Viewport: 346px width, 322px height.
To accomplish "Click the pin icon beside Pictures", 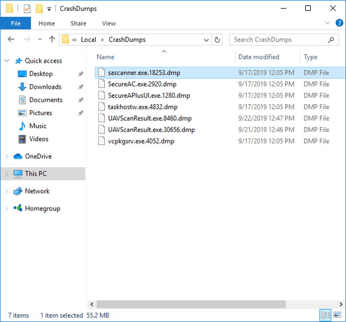I will tap(81, 113).
